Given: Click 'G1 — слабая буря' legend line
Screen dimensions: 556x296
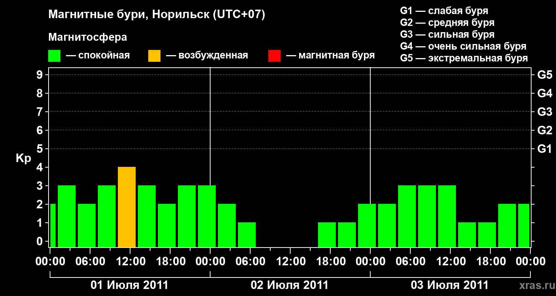Looking at the screenshot, I should click(x=444, y=11).
